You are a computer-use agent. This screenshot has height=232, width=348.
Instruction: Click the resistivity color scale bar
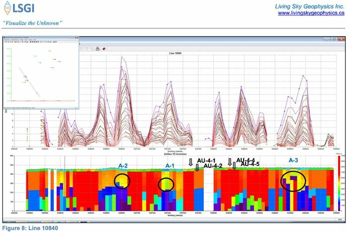(340, 183)
